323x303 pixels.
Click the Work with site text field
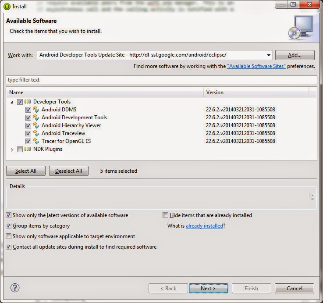click(x=151, y=55)
